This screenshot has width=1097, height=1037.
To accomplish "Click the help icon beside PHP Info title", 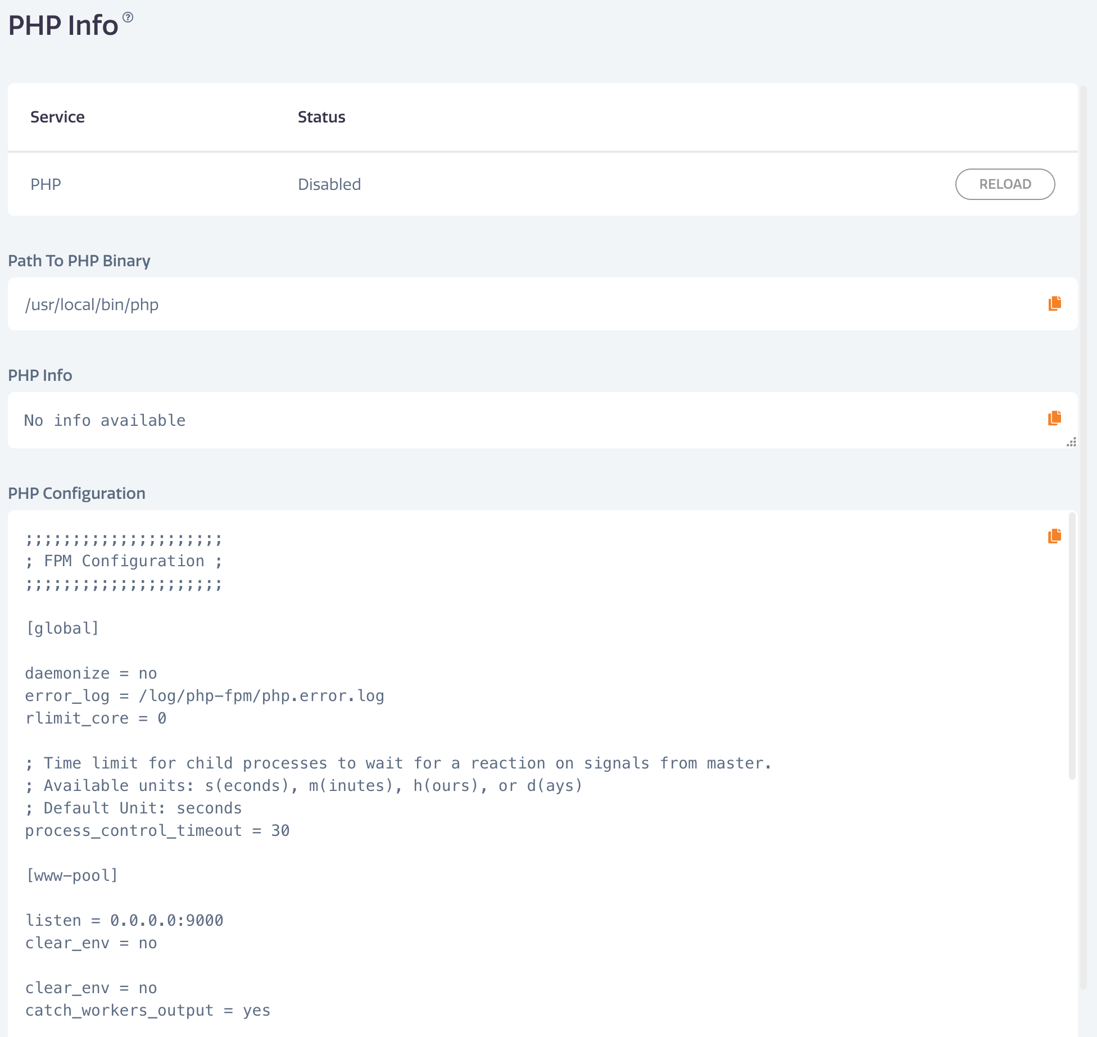I will (128, 17).
